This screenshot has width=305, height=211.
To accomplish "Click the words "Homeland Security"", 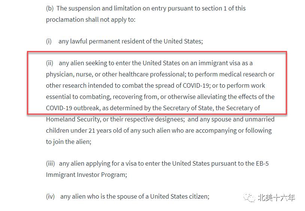I will tap(73, 120).
